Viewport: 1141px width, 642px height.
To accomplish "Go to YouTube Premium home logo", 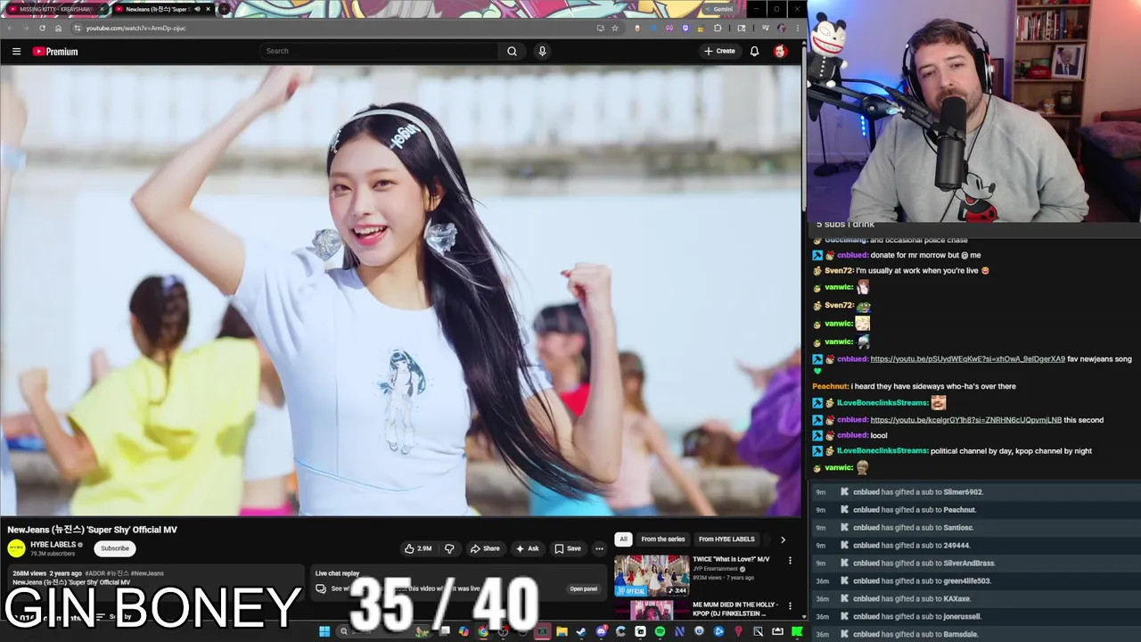I will pyautogui.click(x=55, y=51).
